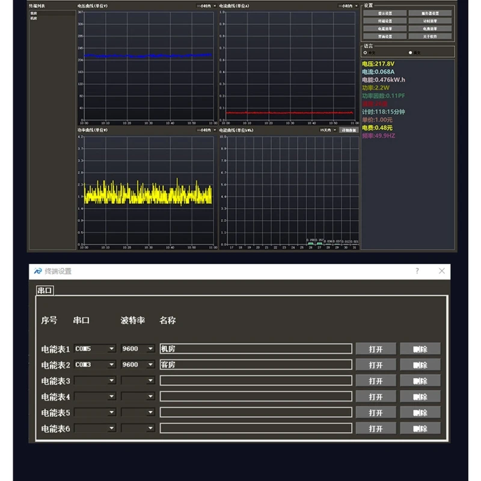Click 计时清零 button
Image resolution: width=481 pixels, height=481 pixels.
430,21
